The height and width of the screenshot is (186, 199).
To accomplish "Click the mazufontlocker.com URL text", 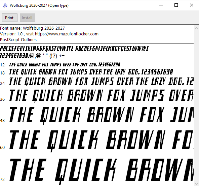I will [67, 34].
